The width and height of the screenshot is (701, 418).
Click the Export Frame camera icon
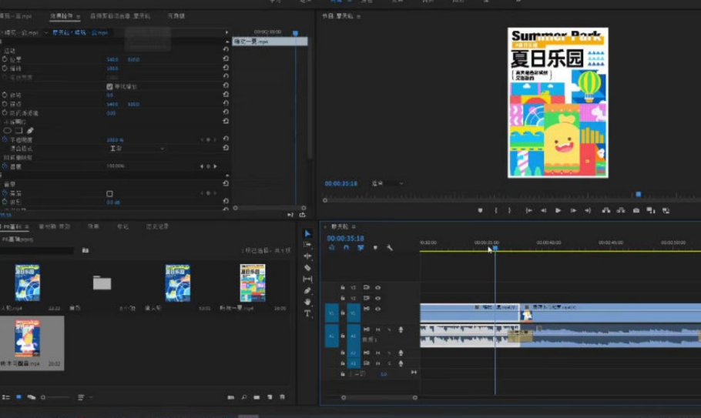coord(636,210)
